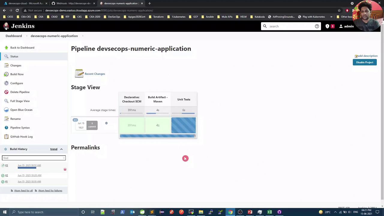The height and width of the screenshot is (216, 384).
Task: Click the Chrome address bar URL
Action: coord(99,10)
